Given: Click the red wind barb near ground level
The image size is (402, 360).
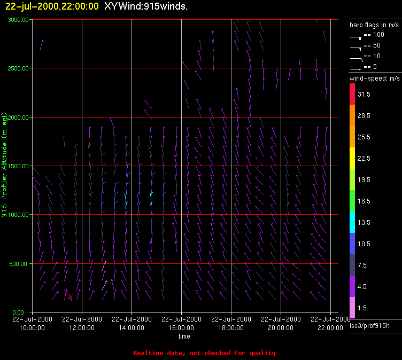Looking at the screenshot, I should tap(68, 295).
